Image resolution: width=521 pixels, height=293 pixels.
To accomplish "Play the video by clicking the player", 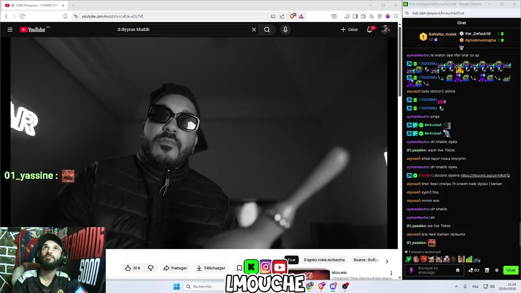I will (x=199, y=142).
